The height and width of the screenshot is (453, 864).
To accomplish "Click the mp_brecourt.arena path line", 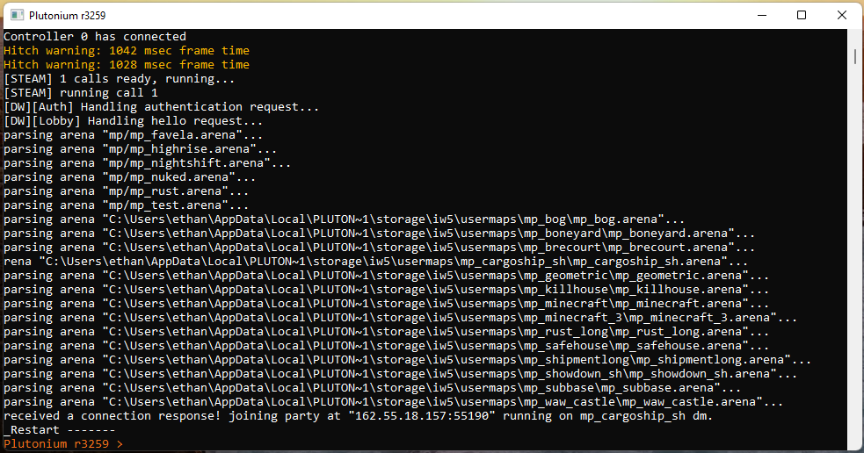I will 379,248.
